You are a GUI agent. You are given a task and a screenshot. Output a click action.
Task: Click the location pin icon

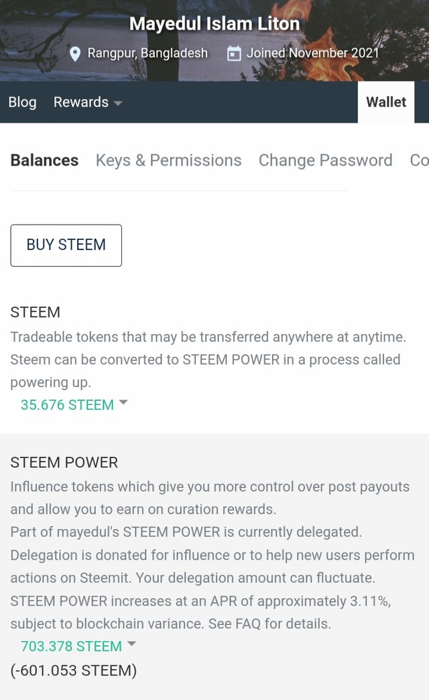[x=76, y=53]
